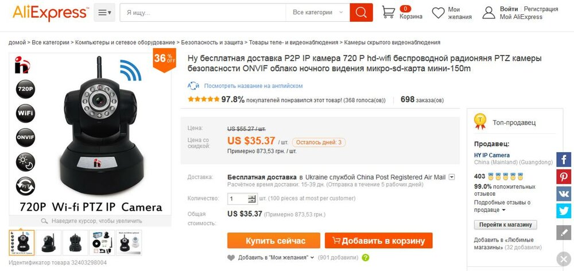Share the product on Twitter
The height and width of the screenshot is (271, 574).
[x=564, y=211]
